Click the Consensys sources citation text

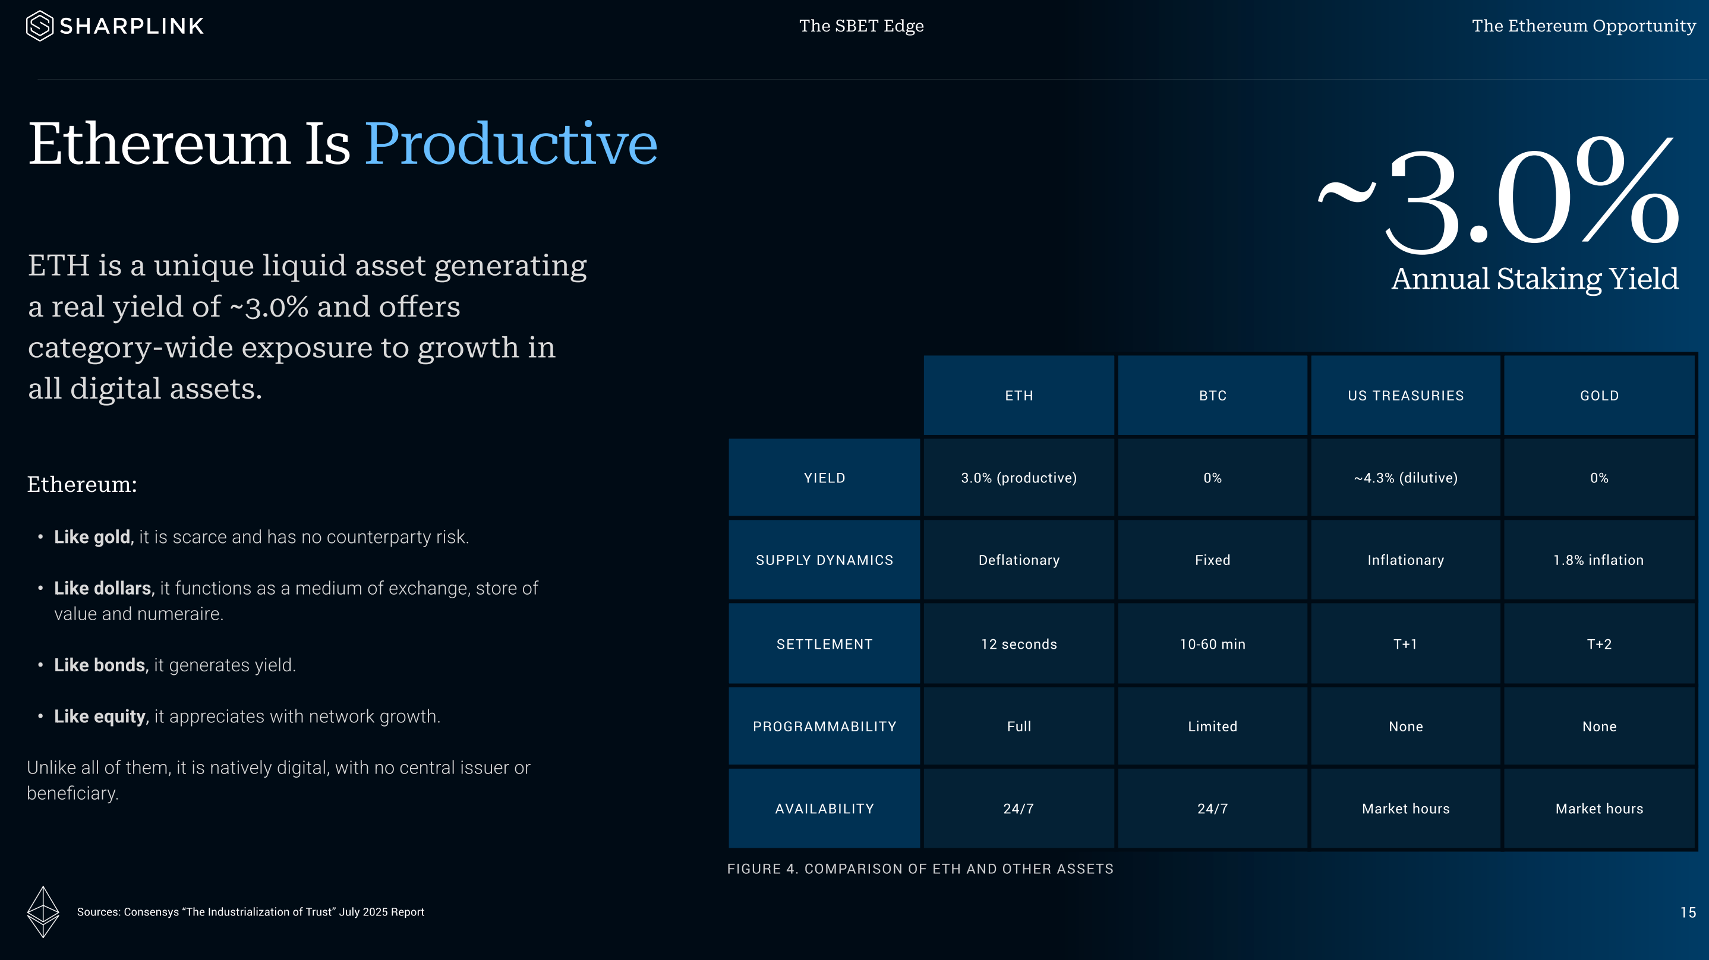click(x=250, y=912)
